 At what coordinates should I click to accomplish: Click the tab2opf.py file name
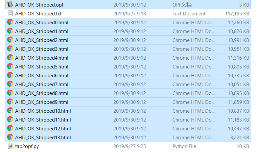27,146
